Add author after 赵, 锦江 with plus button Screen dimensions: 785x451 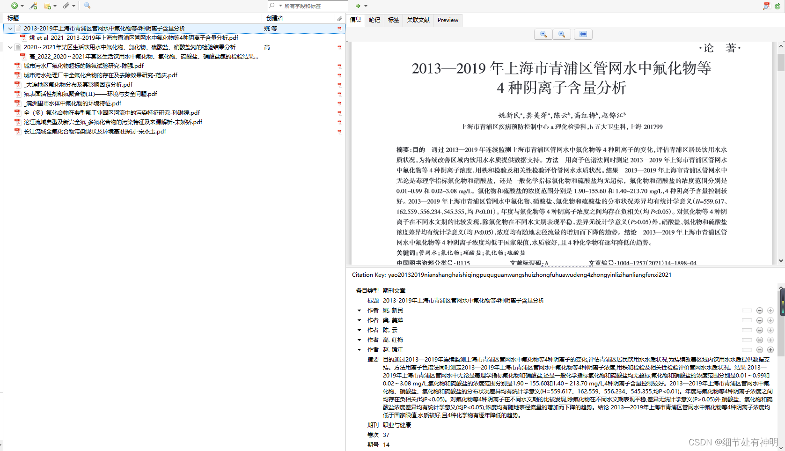point(770,350)
